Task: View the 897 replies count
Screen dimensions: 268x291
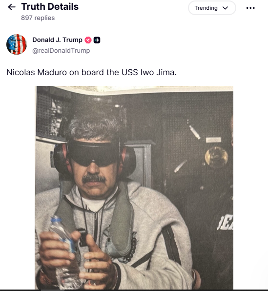Action: (x=38, y=18)
